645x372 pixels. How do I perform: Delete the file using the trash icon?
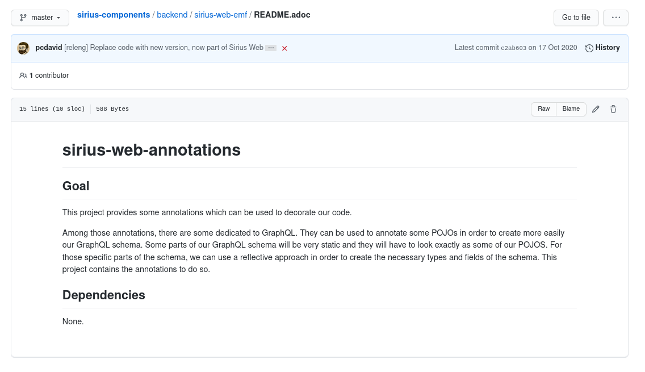coord(613,109)
